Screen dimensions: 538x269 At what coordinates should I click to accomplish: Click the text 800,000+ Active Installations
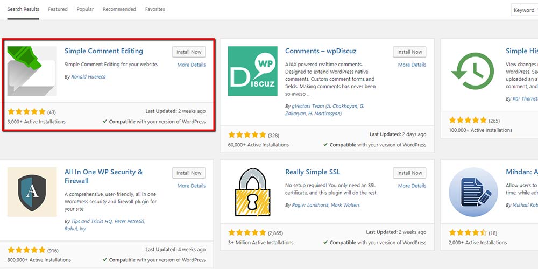[39, 260]
